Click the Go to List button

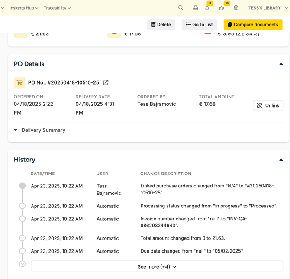click(x=199, y=25)
